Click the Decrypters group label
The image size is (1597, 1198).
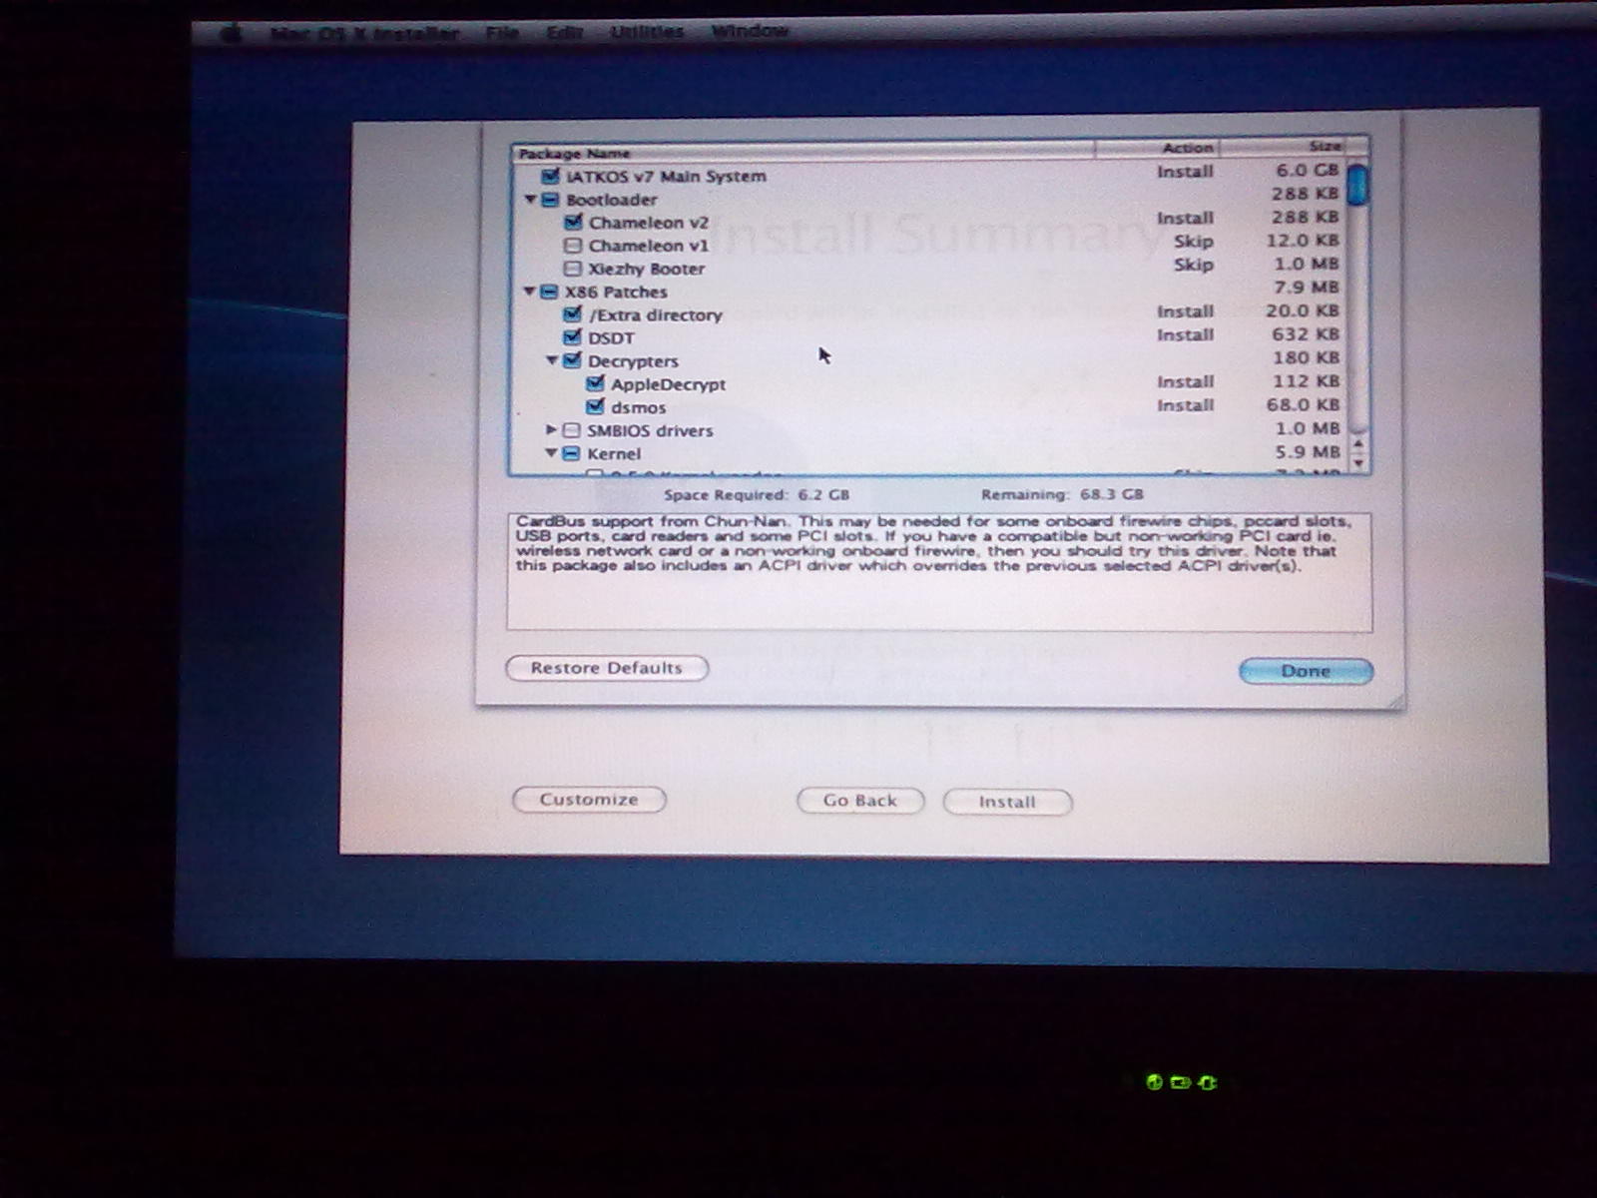(633, 360)
